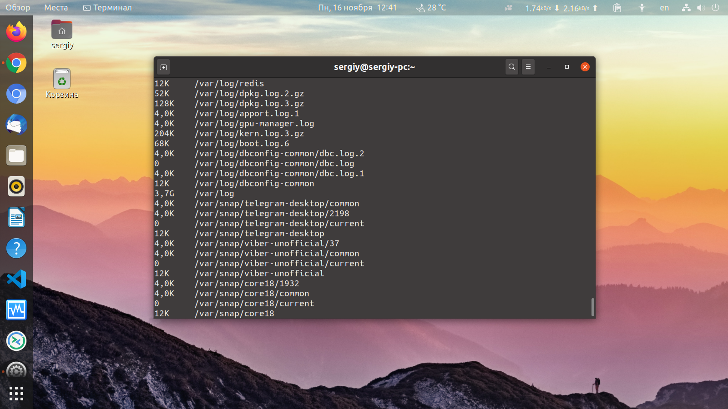
Task: Open the Settings gear in dock
Action: click(x=16, y=371)
